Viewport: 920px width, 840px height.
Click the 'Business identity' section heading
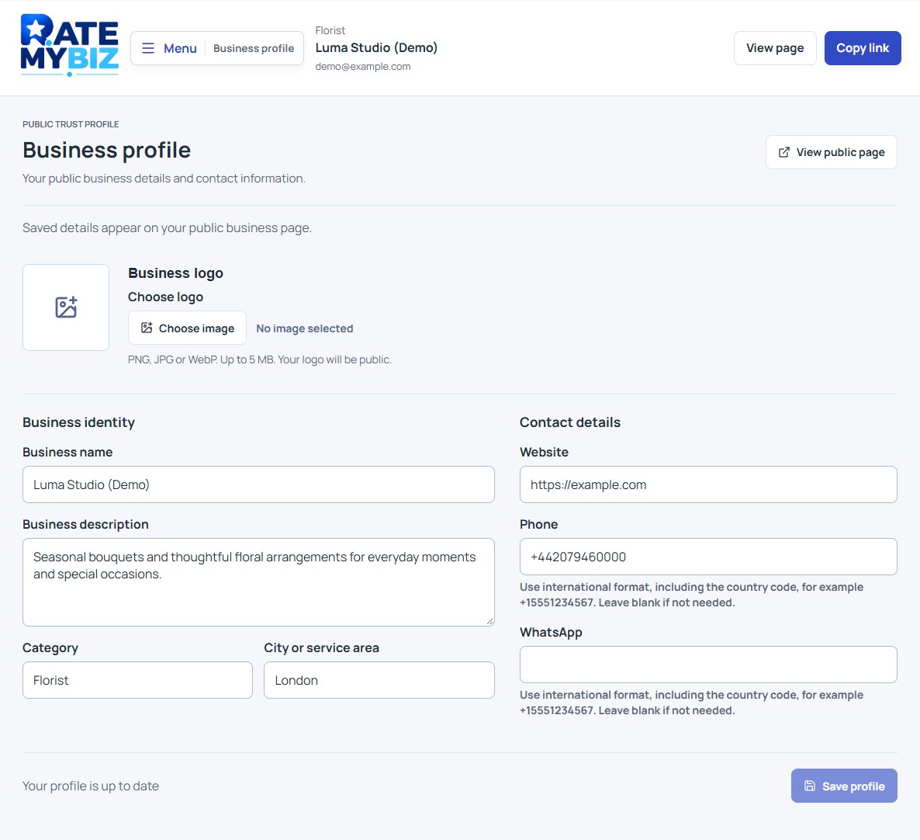click(x=78, y=422)
